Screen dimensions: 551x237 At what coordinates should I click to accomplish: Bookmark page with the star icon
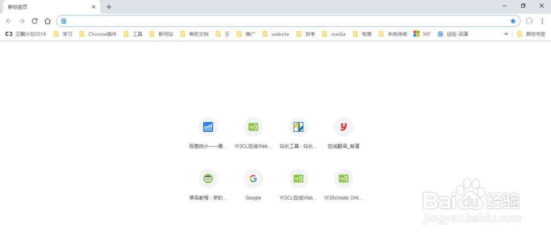(513, 21)
